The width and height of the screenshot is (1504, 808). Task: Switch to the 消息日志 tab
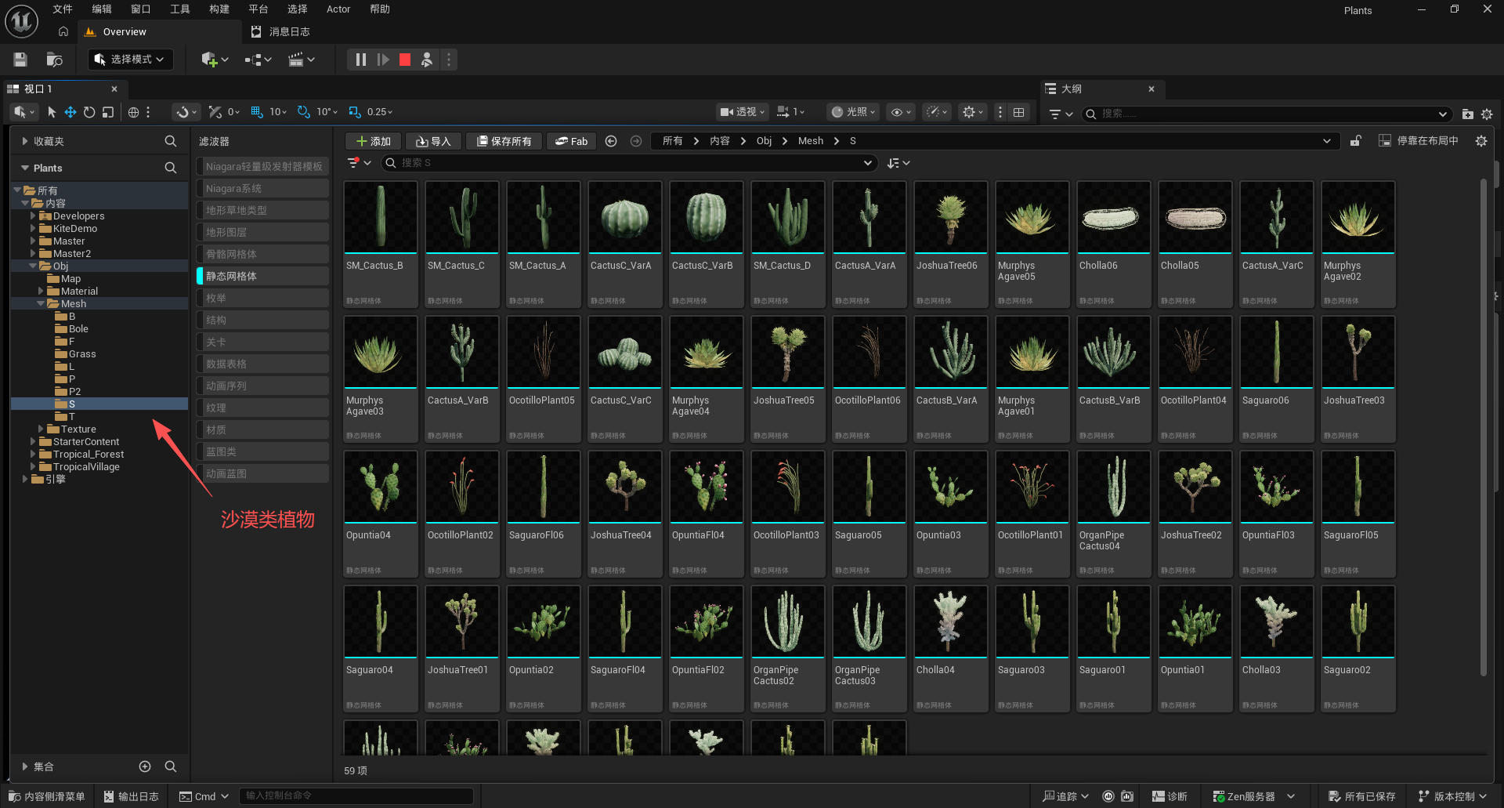tap(281, 31)
